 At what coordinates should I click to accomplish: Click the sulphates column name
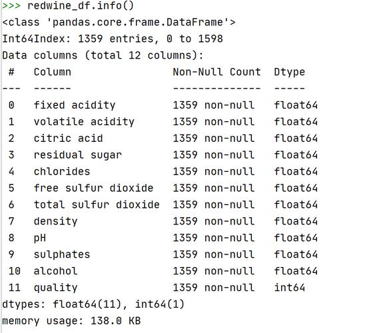coord(62,254)
